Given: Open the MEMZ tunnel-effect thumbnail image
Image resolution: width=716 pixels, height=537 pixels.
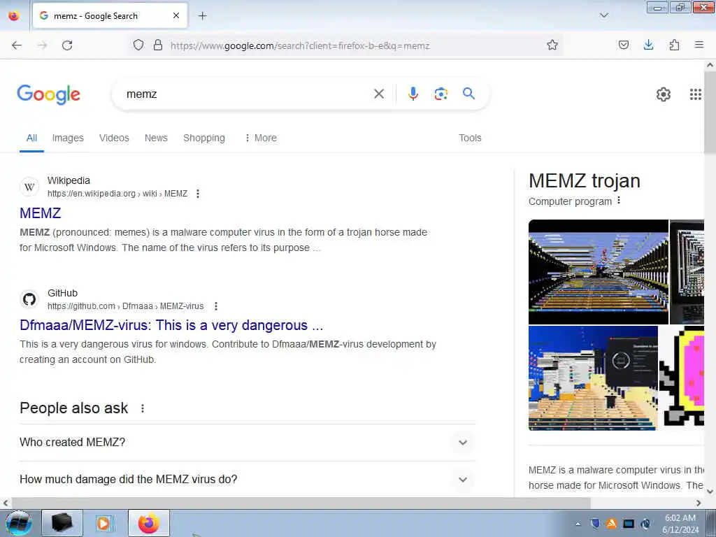Looking at the screenshot, I should click(599, 272).
